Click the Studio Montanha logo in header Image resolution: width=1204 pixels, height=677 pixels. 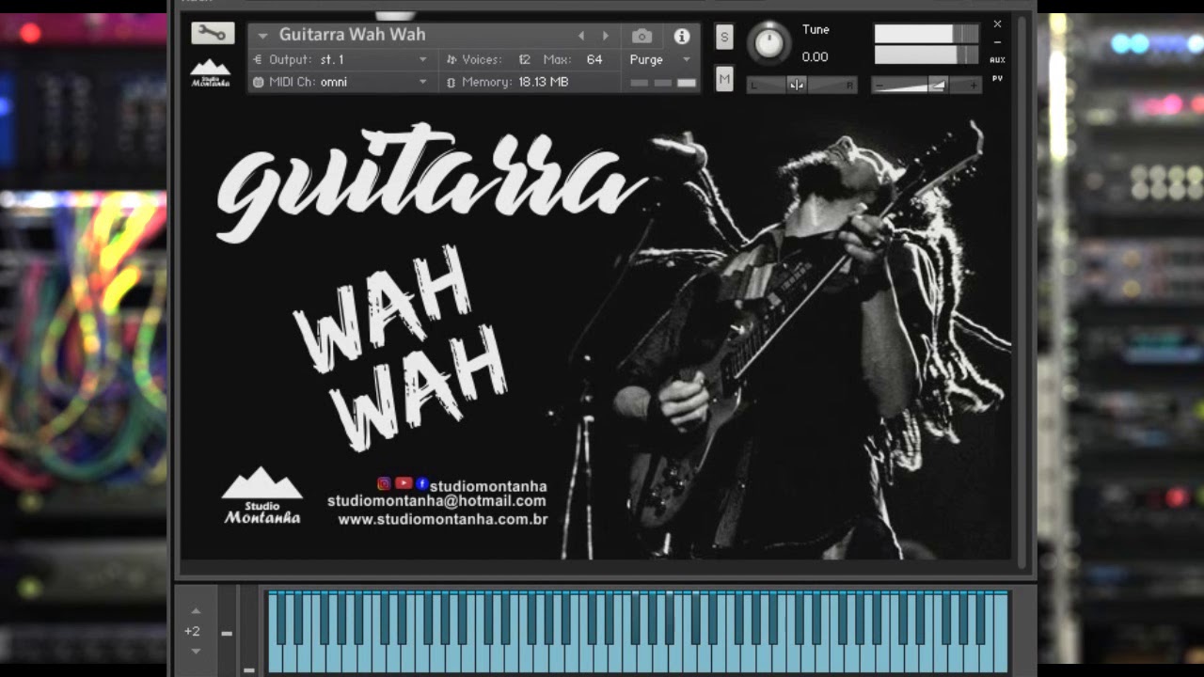coord(211,72)
